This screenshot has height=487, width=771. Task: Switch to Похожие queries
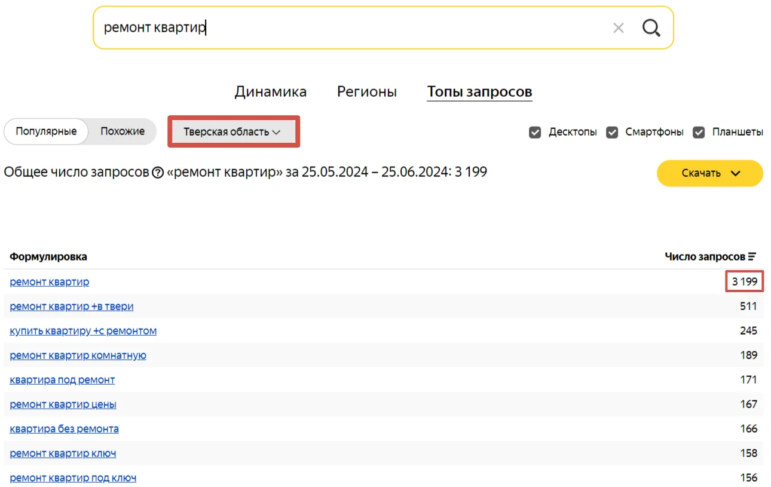123,131
